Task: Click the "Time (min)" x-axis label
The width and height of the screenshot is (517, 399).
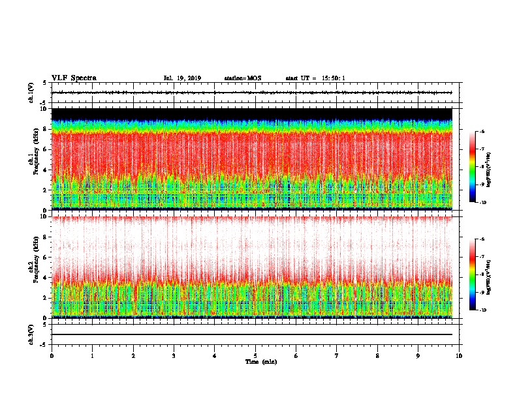Action: 261,362
